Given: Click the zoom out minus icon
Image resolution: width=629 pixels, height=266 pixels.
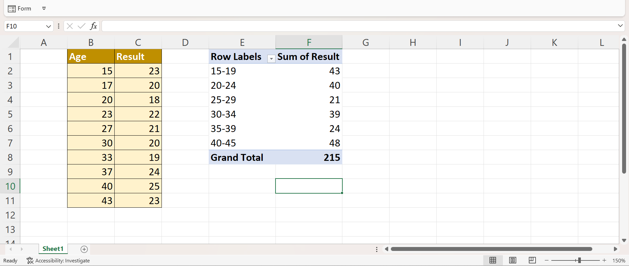Looking at the screenshot, I should (546, 260).
